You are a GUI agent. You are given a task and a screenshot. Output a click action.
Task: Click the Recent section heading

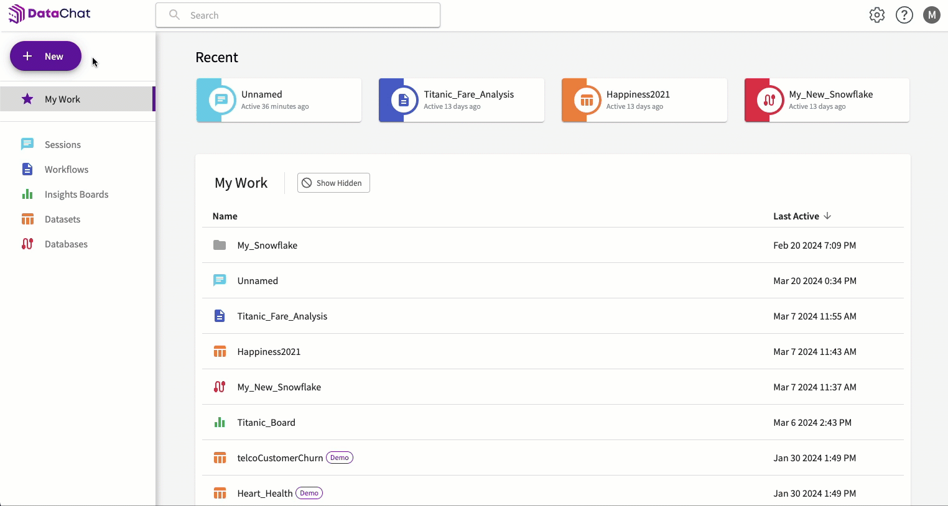[x=216, y=57]
